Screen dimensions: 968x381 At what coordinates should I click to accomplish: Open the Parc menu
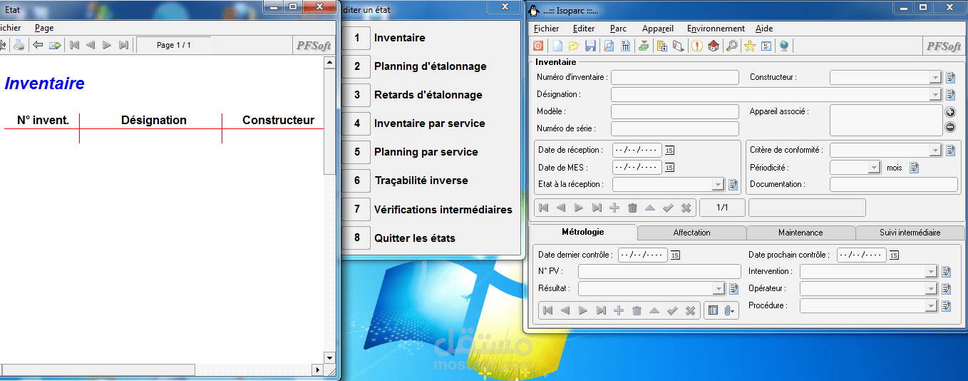click(618, 29)
